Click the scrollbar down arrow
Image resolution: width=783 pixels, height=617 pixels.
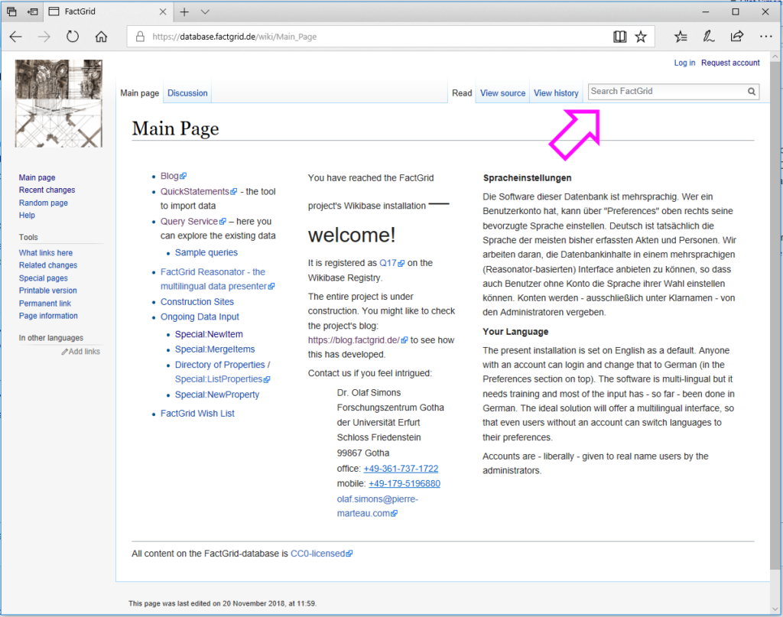[775, 609]
